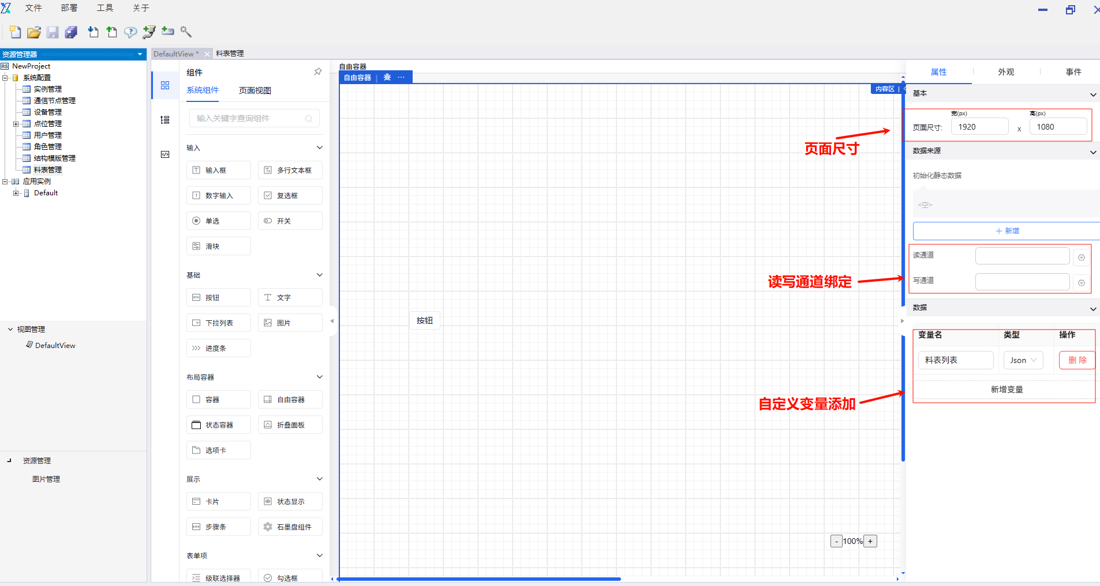Click the page width field showing 1920
The height and width of the screenshot is (586, 1100).
(x=979, y=127)
